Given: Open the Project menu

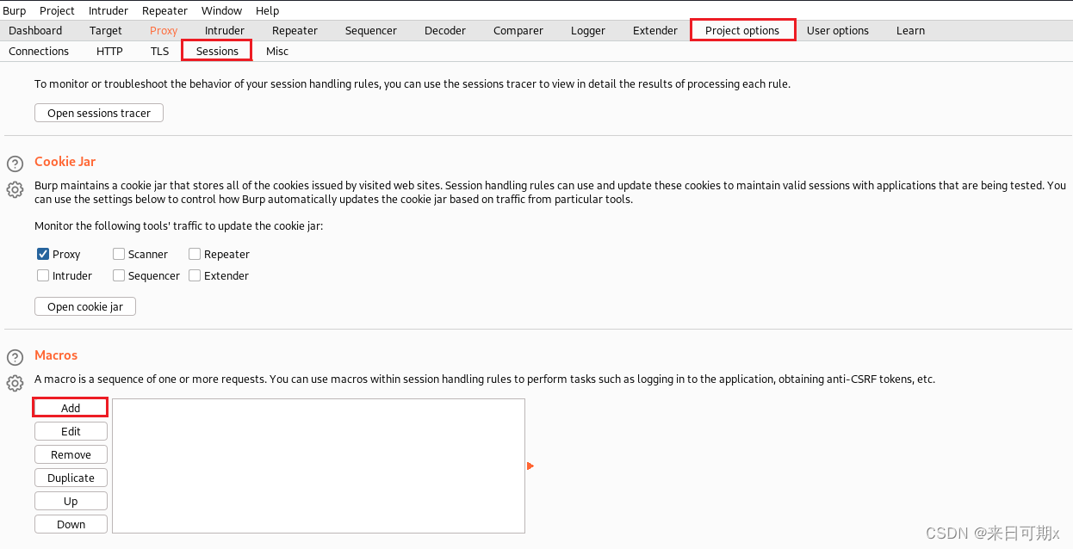Looking at the screenshot, I should [x=57, y=10].
